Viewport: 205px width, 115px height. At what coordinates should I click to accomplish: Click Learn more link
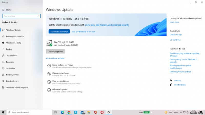[x=175, y=22]
